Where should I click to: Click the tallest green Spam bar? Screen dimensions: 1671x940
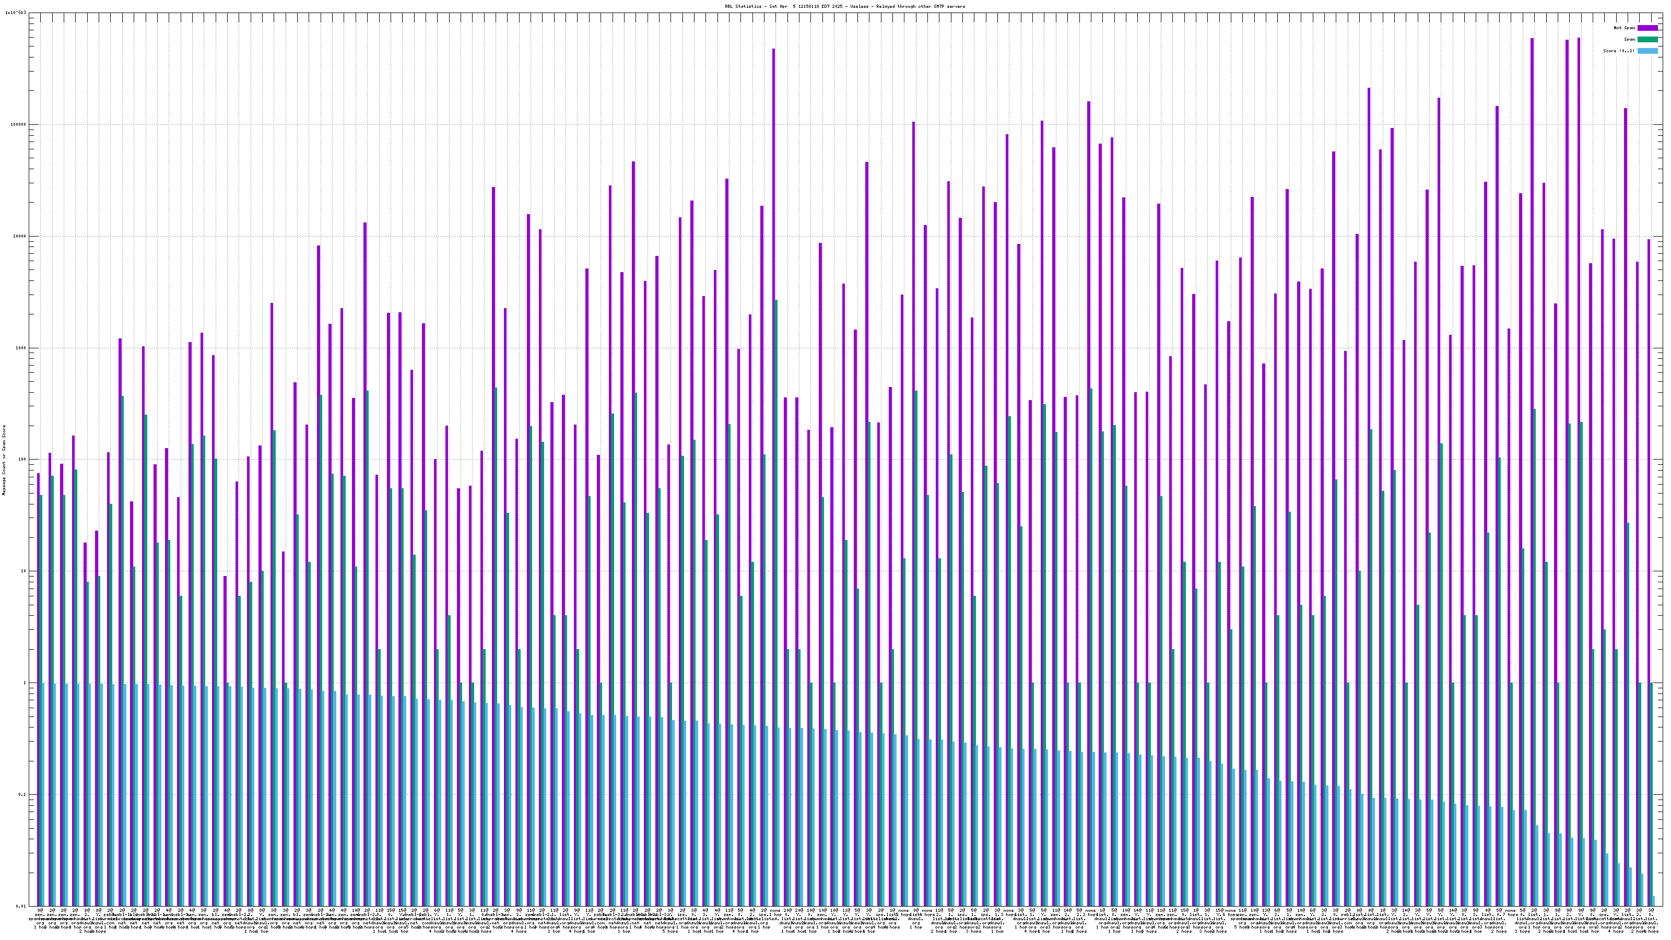pos(776,584)
